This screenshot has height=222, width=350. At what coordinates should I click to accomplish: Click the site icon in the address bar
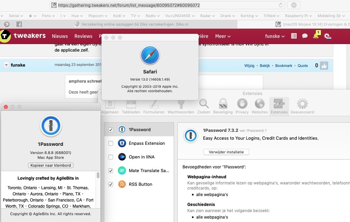pos(54,5)
